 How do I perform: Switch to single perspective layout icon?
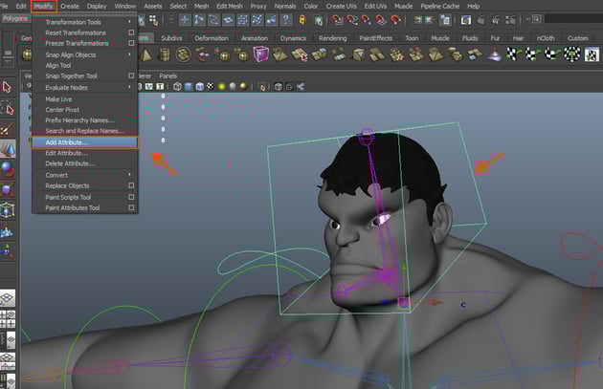click(x=7, y=298)
